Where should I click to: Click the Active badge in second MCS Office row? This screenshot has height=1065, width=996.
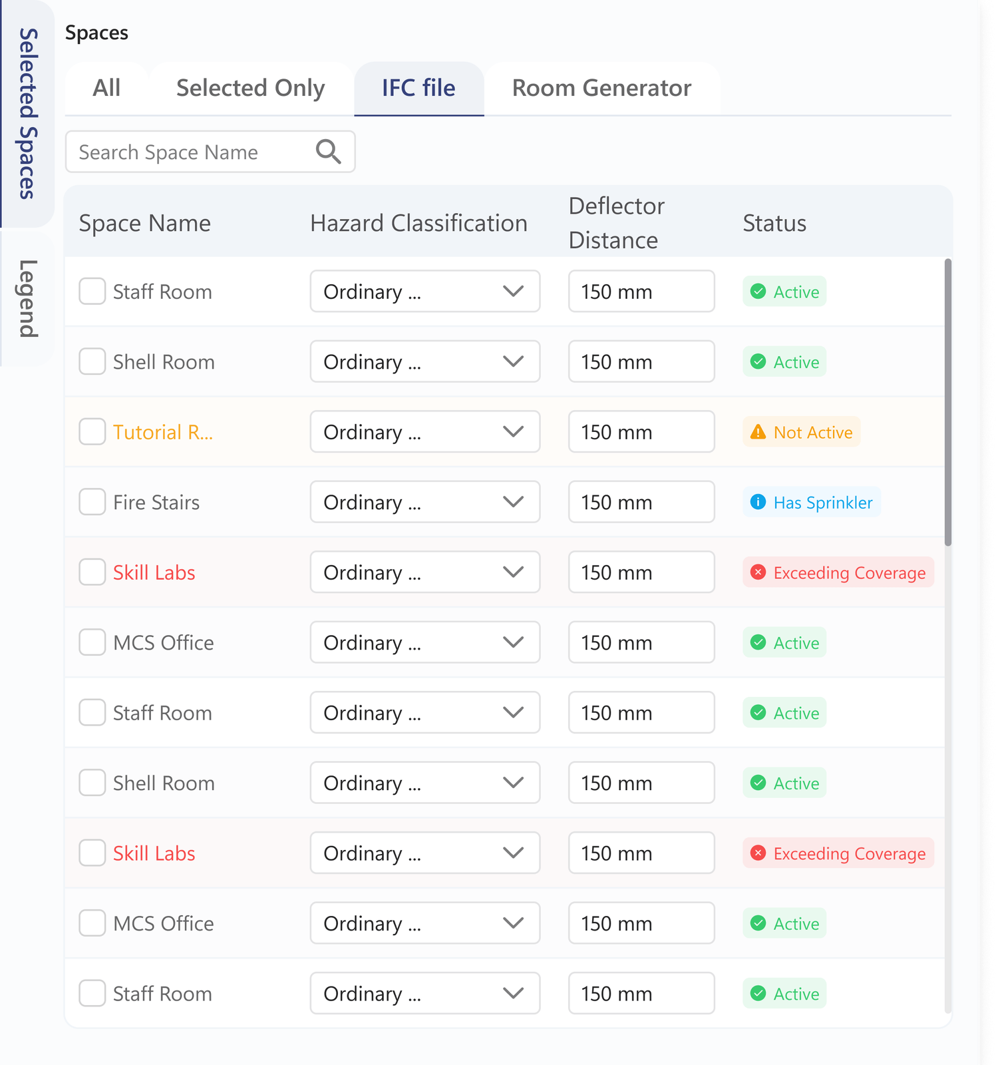coord(784,923)
